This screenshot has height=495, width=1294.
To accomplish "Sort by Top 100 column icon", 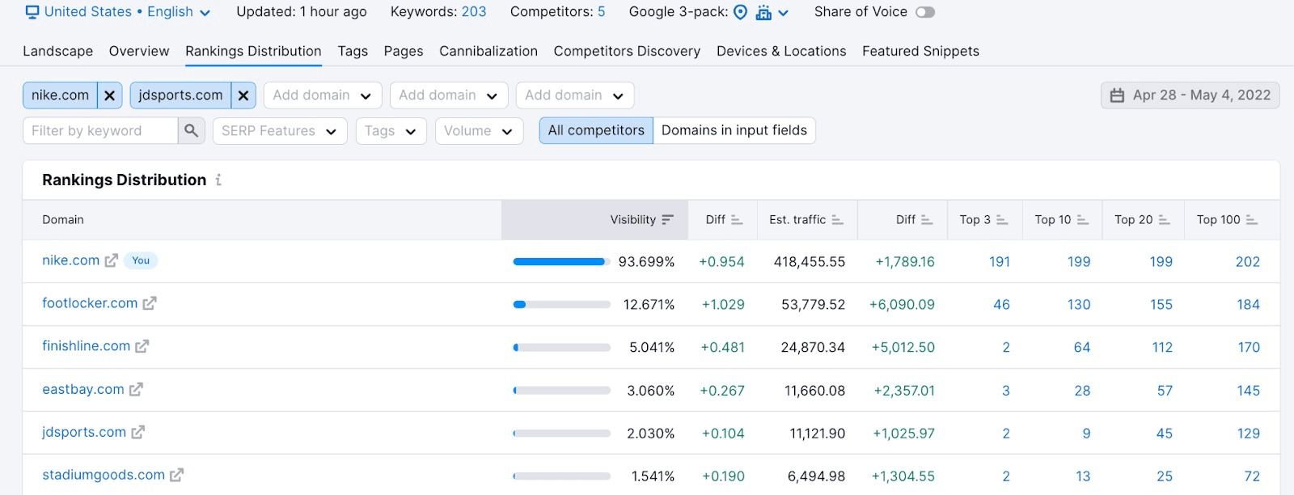I will click(x=1252, y=220).
